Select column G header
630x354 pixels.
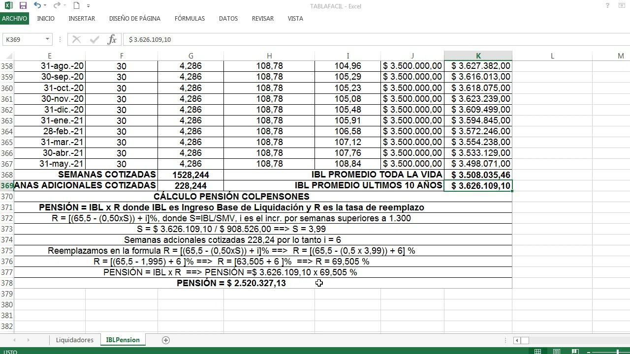coord(190,56)
